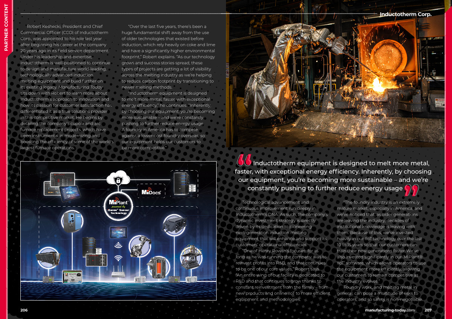Click the server tower with database icon
452x319 pixels.
[184, 183]
